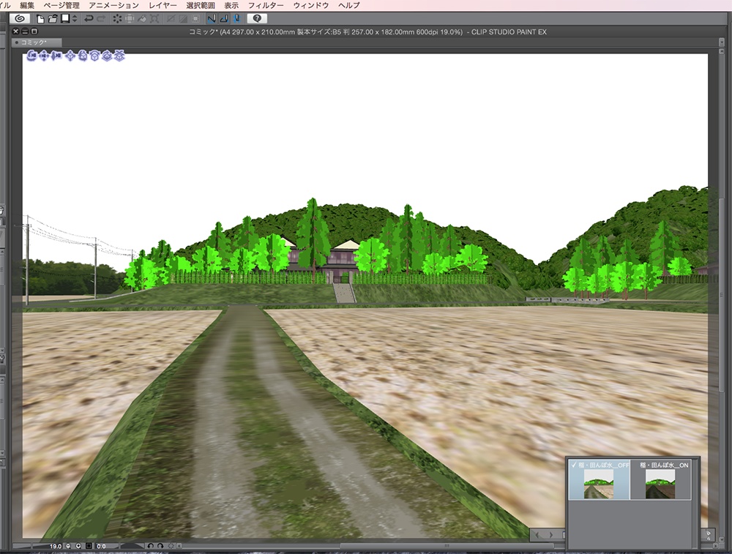Click the undo icon in the command bar
732x554 pixels.
(90, 19)
